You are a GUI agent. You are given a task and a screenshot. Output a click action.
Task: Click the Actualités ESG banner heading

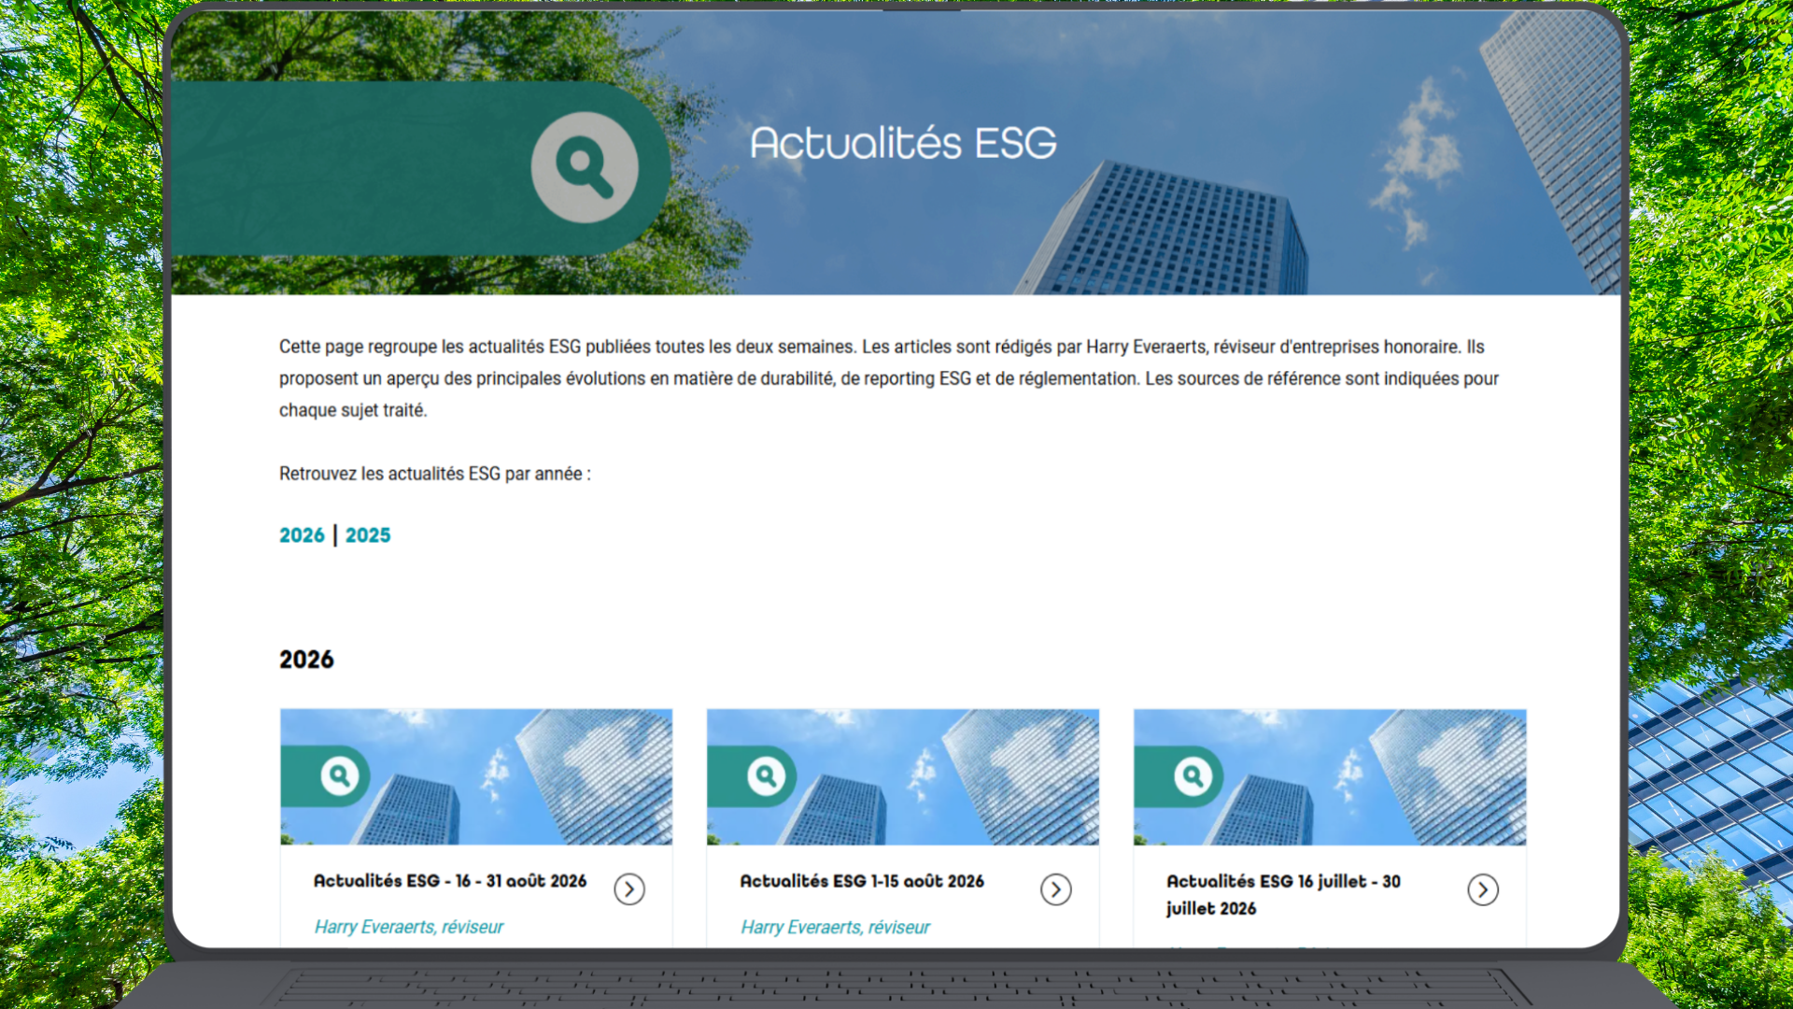(x=903, y=143)
